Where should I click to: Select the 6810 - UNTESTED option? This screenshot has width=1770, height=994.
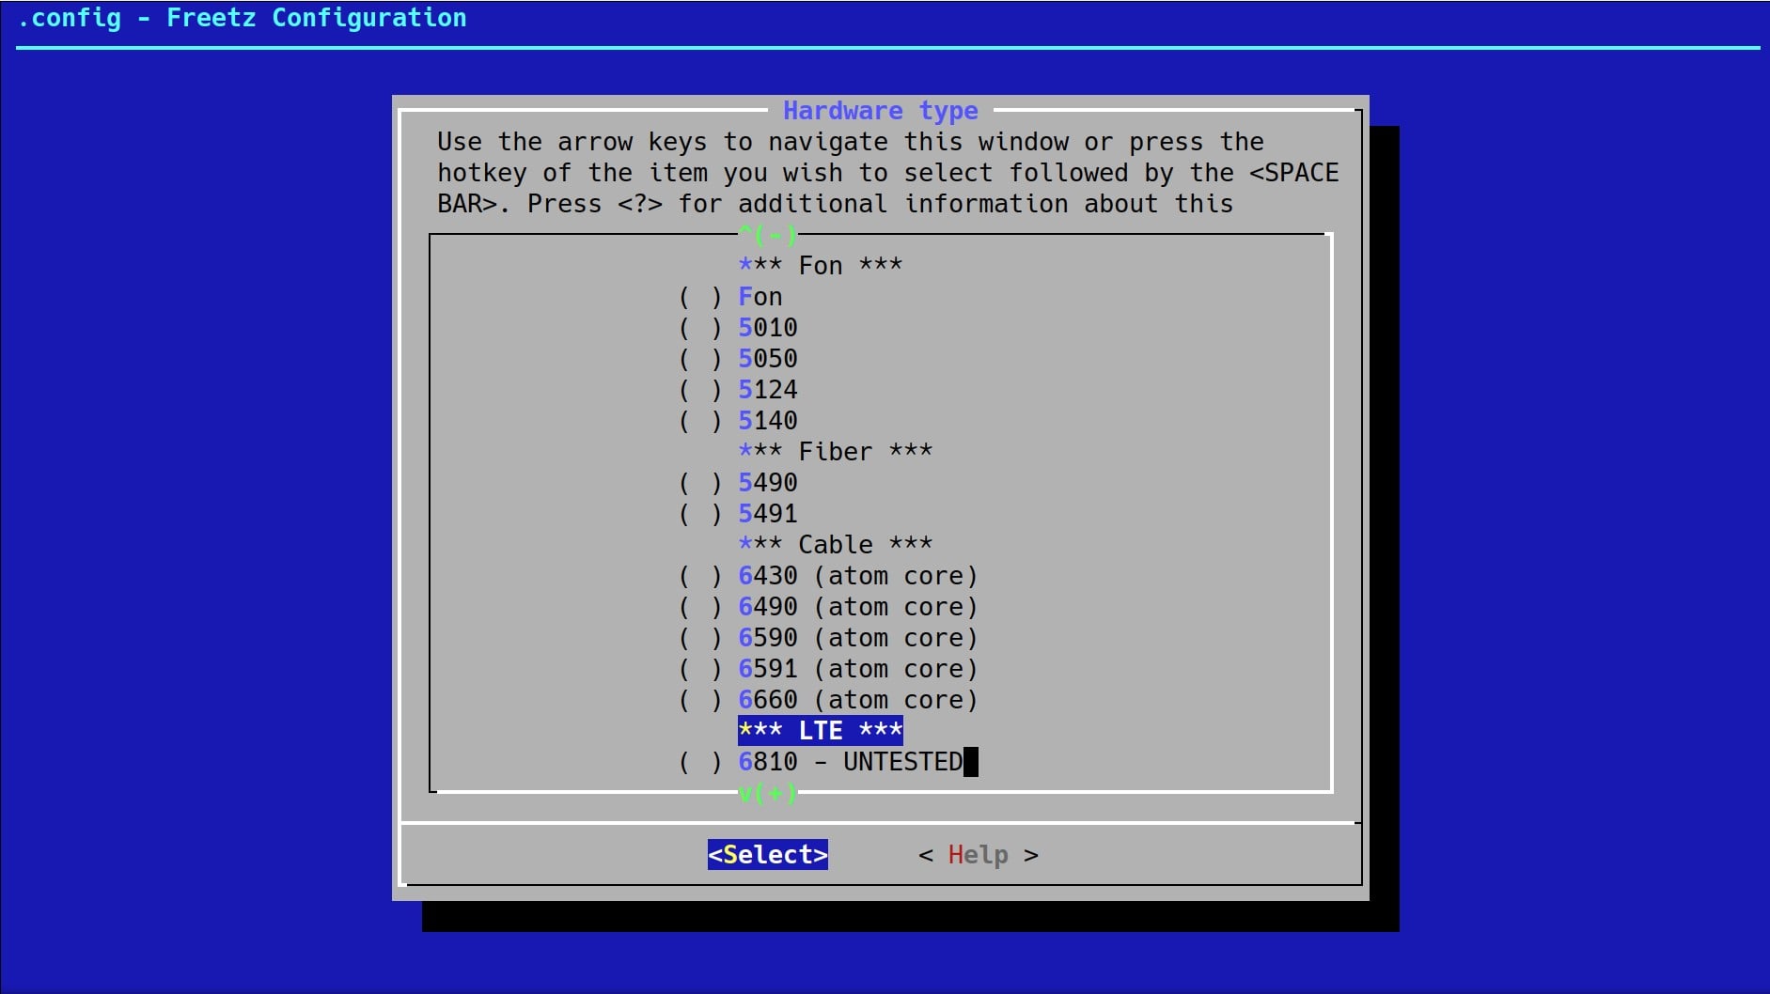click(850, 762)
